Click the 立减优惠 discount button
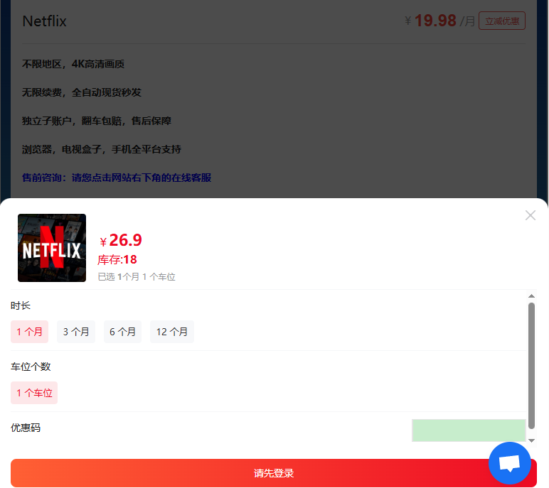Image resolution: width=549 pixels, height=488 pixels. [x=502, y=21]
